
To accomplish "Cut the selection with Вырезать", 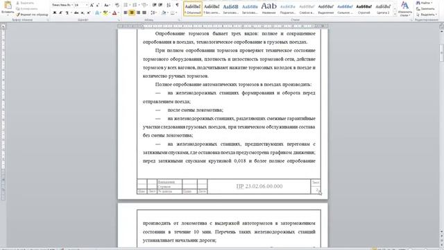I will 25,3.
